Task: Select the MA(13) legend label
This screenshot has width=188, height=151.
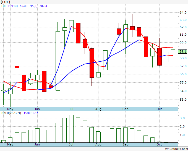Action: (x=13, y=6)
